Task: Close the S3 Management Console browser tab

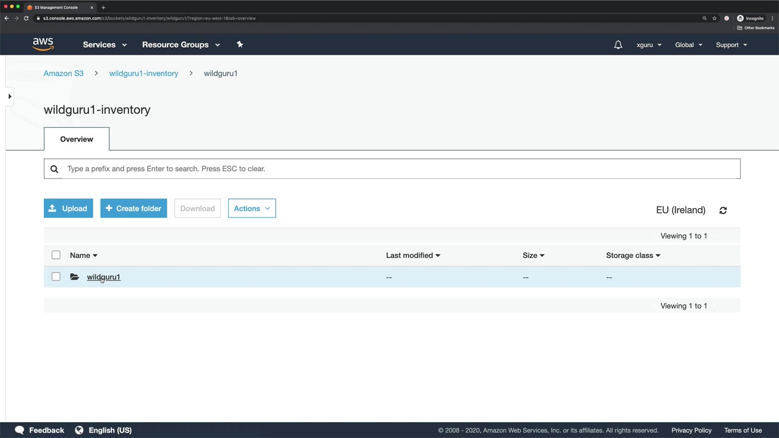Action: pos(92,7)
